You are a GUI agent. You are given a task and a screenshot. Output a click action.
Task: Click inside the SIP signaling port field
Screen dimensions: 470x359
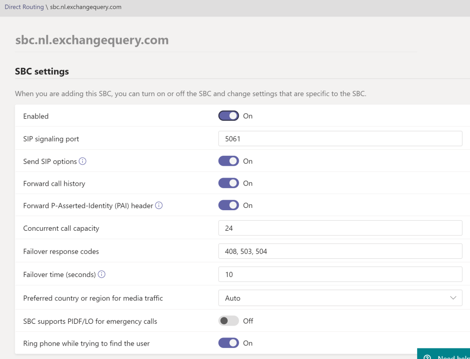340,138
